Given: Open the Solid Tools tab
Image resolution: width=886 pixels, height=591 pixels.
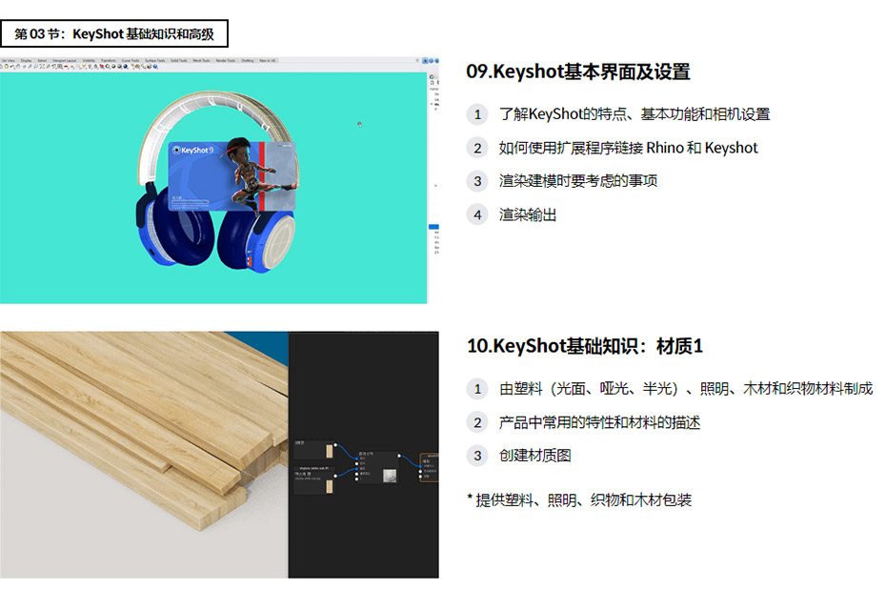Looking at the screenshot, I should pos(179,60).
